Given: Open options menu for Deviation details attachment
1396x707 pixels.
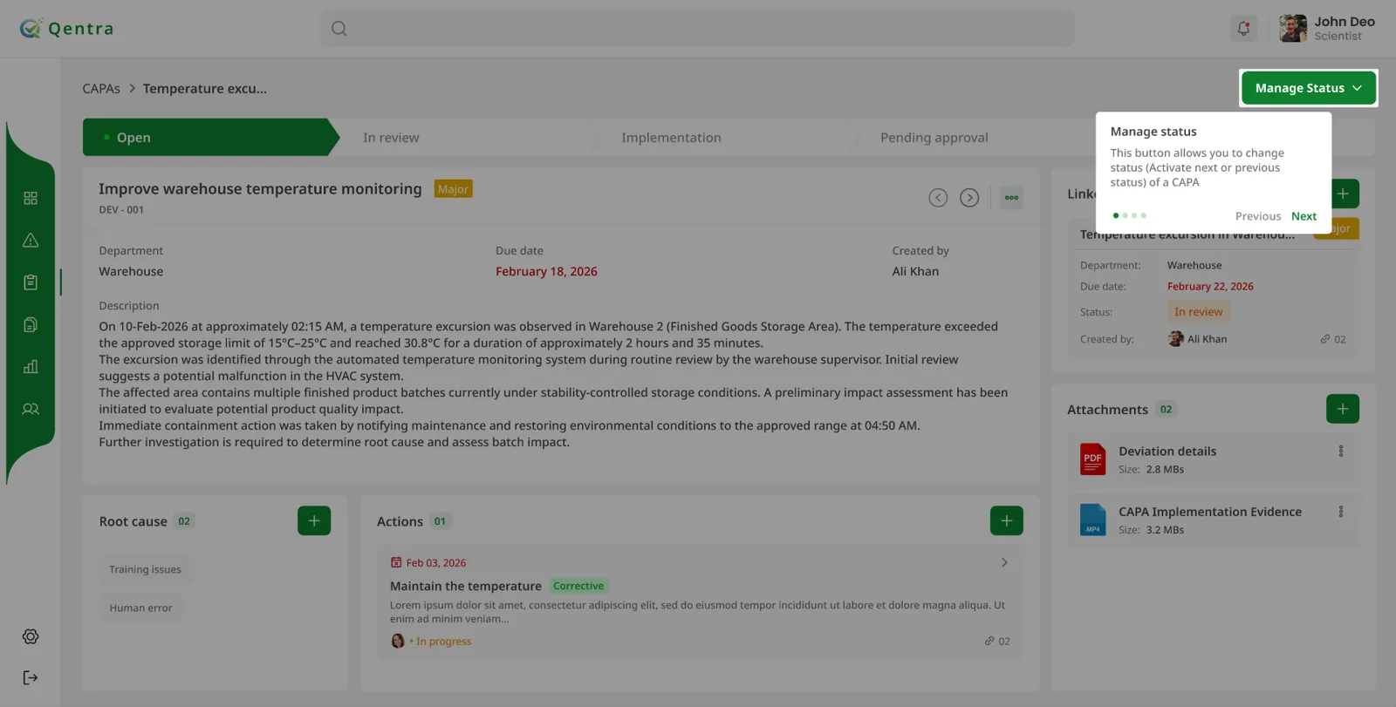Looking at the screenshot, I should pos(1341,451).
